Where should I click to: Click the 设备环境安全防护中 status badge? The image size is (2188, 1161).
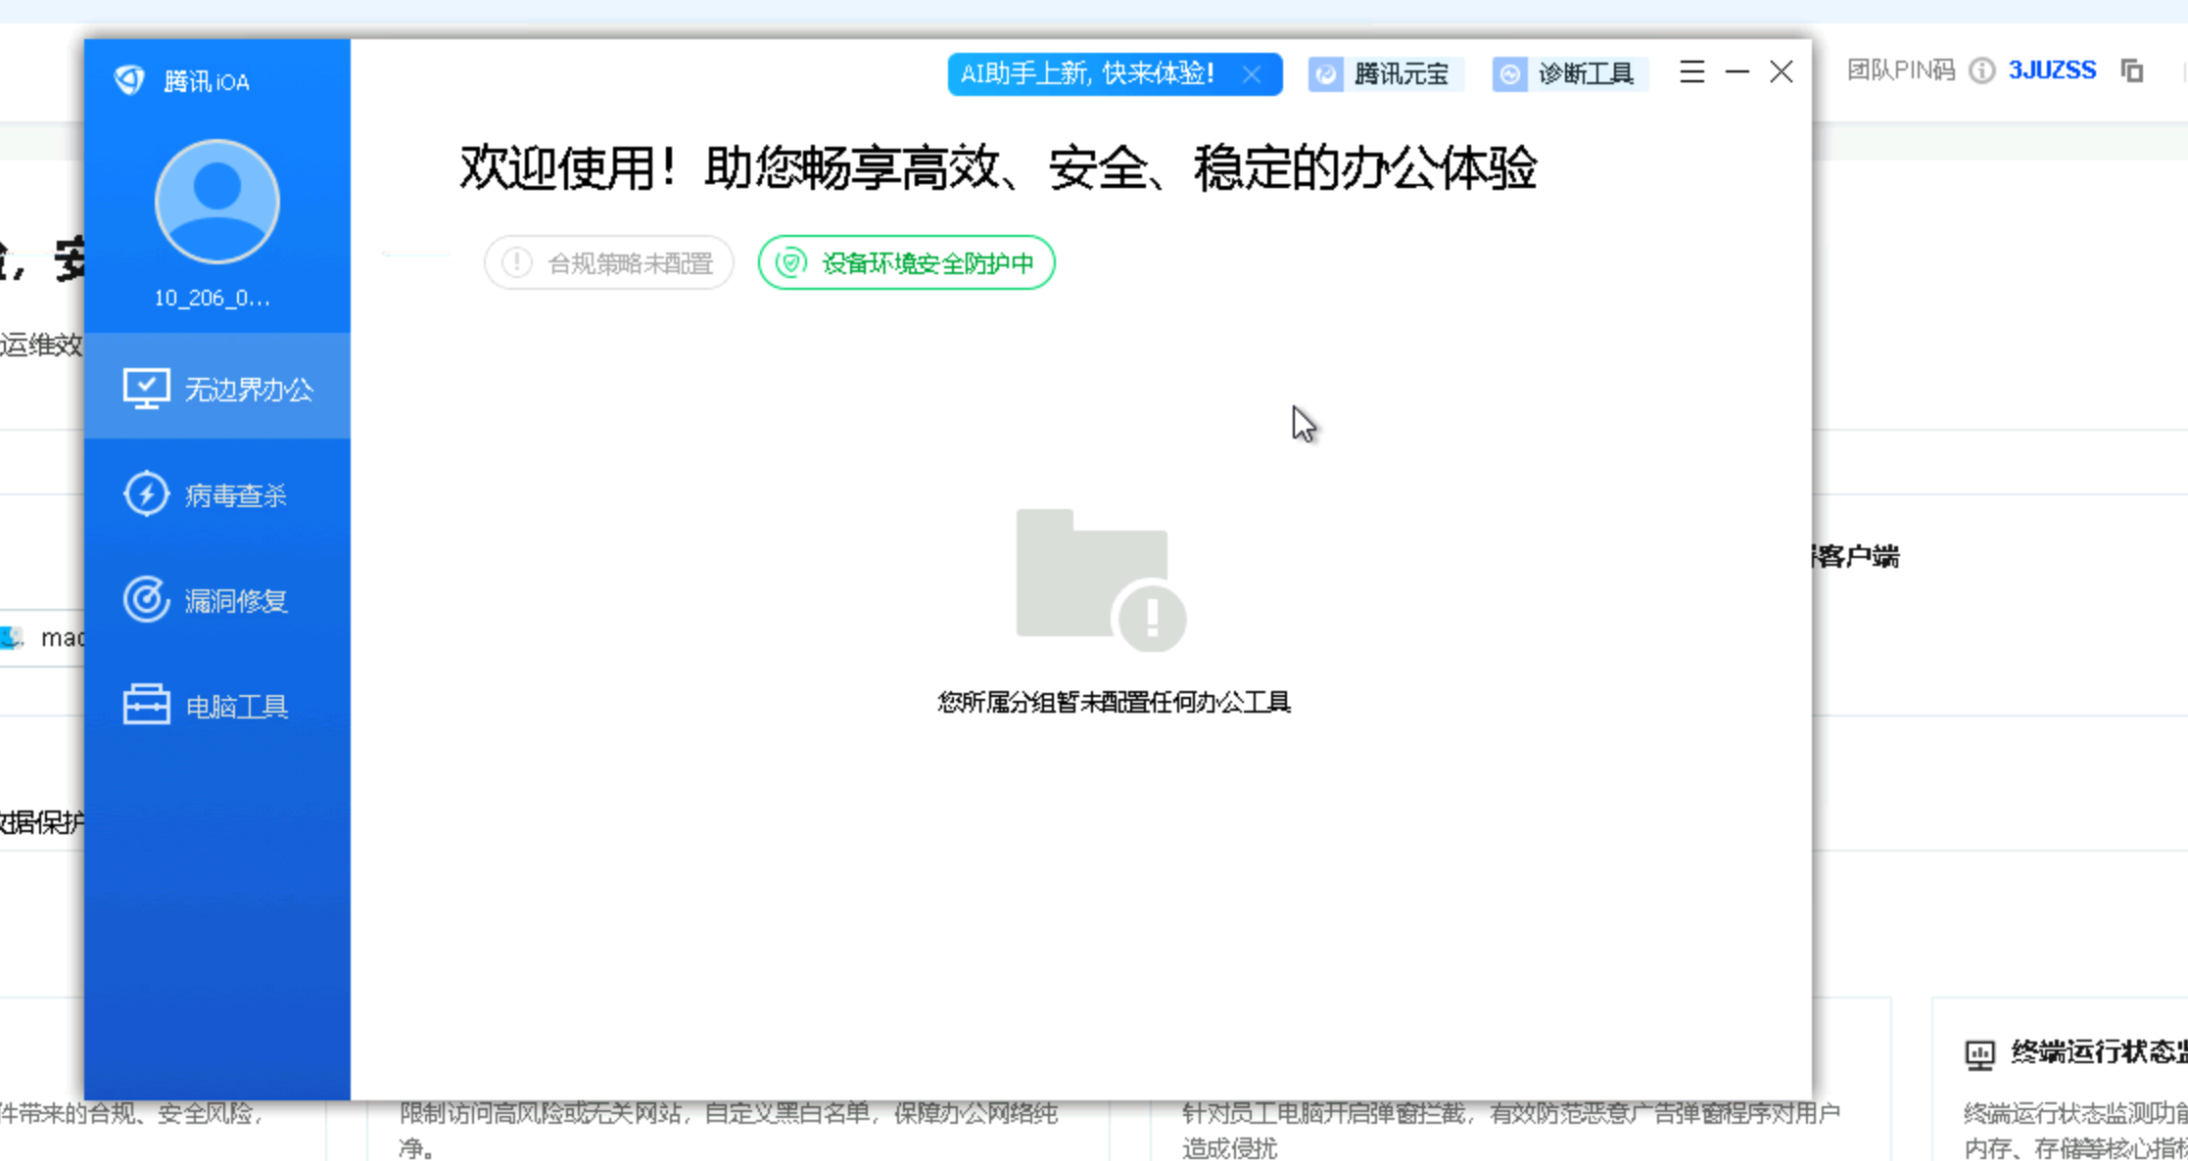(x=907, y=262)
